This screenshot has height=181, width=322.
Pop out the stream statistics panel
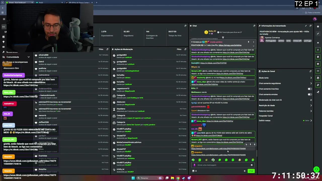point(185,26)
